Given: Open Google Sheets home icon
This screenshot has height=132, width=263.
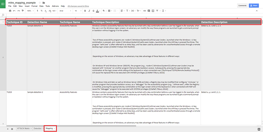Looking at the screenshot, I should 3,4.
